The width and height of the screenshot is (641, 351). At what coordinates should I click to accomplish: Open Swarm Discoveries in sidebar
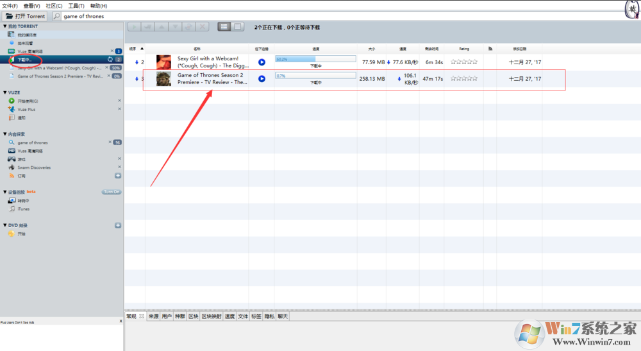[34, 167]
